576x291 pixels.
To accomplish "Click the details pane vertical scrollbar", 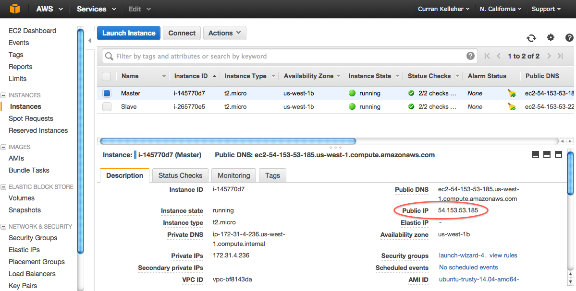I will tap(571, 173).
